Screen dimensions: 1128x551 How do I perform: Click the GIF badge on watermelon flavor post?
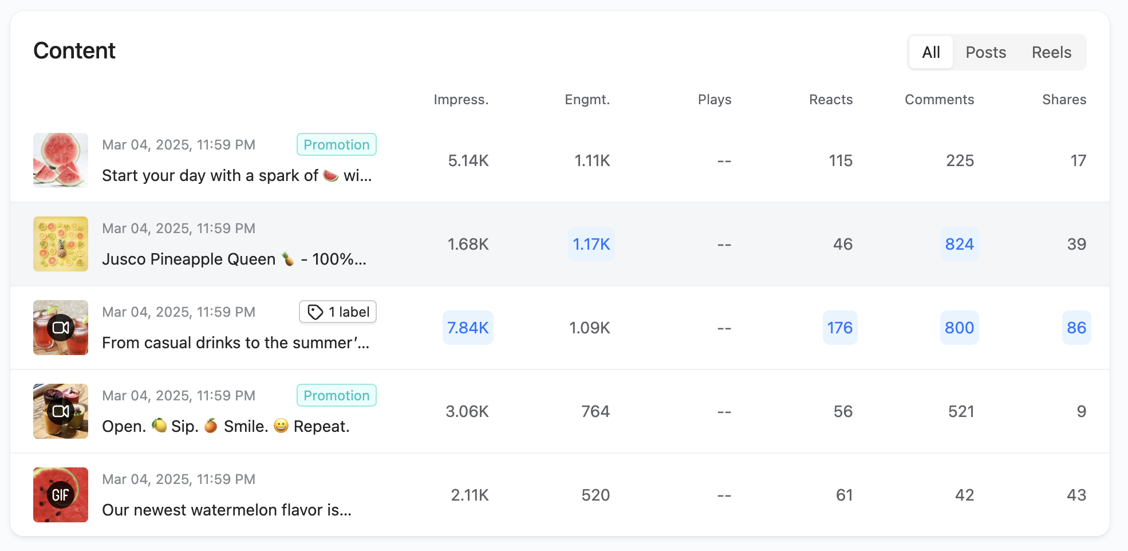tap(61, 495)
